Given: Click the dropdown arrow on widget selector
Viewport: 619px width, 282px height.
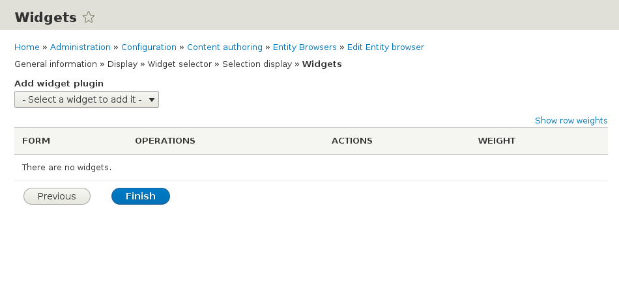Looking at the screenshot, I should click(151, 99).
